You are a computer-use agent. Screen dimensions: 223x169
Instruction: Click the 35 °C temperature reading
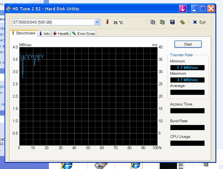pos(118,23)
